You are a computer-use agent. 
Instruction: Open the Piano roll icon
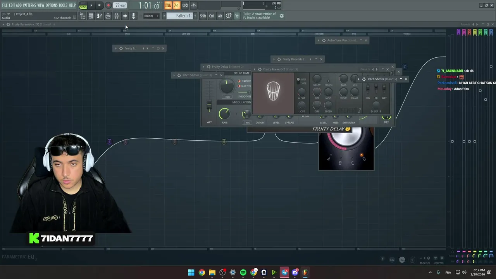pyautogui.click(x=99, y=16)
